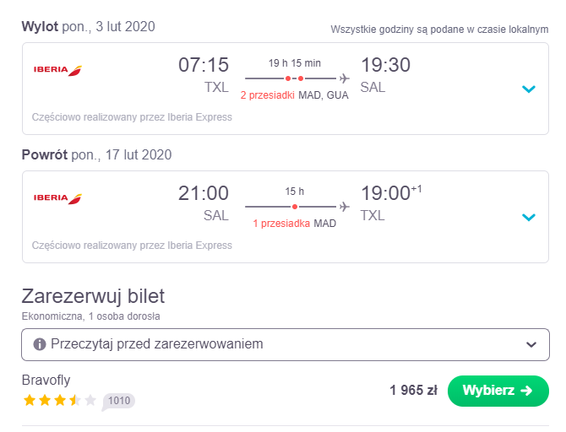Screen dimensions: 566x432
Task: Click the 21:00 SAL return departure
Action: (x=204, y=203)
